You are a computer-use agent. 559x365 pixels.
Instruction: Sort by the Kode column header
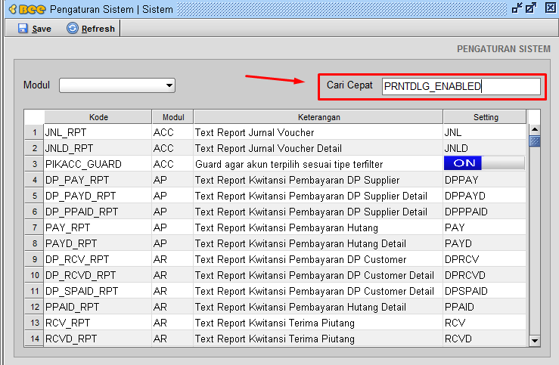coord(98,117)
